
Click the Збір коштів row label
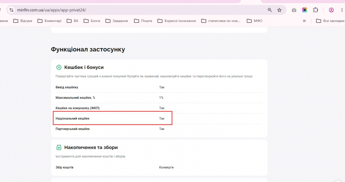click(x=65, y=167)
